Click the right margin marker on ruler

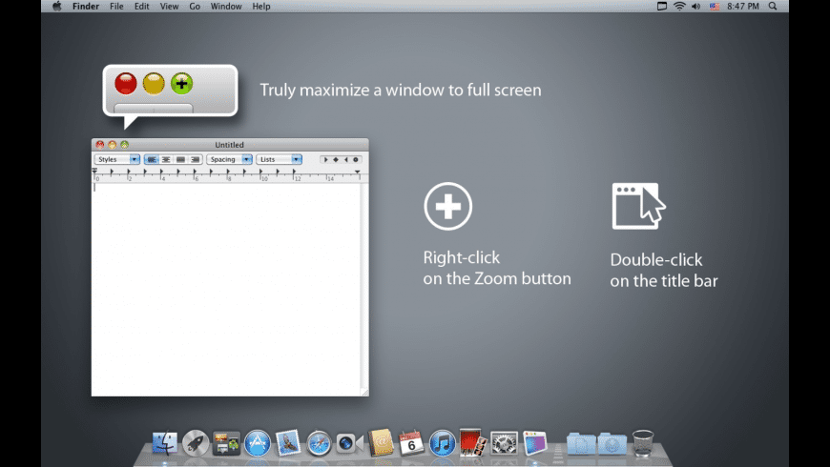(358, 172)
